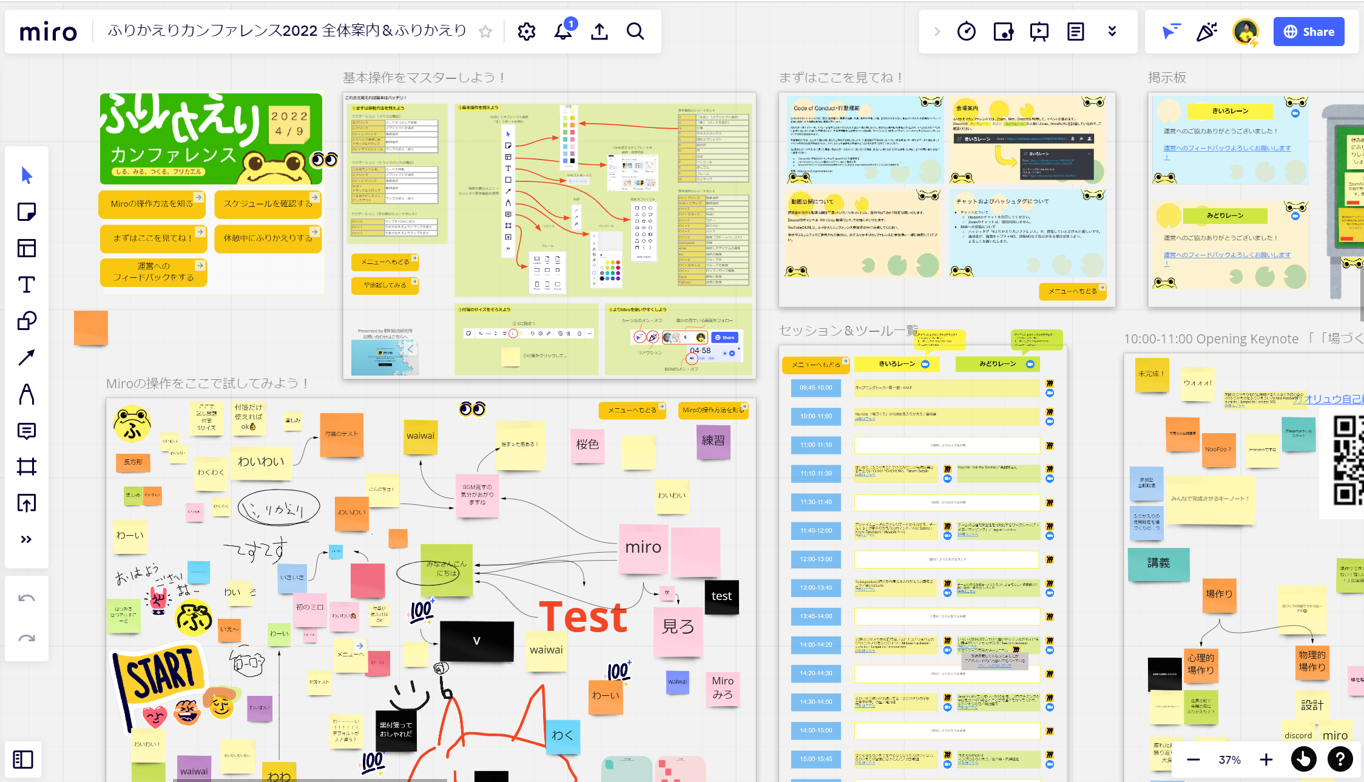Open board settings gear
The height and width of the screenshot is (782, 1364).
[526, 32]
